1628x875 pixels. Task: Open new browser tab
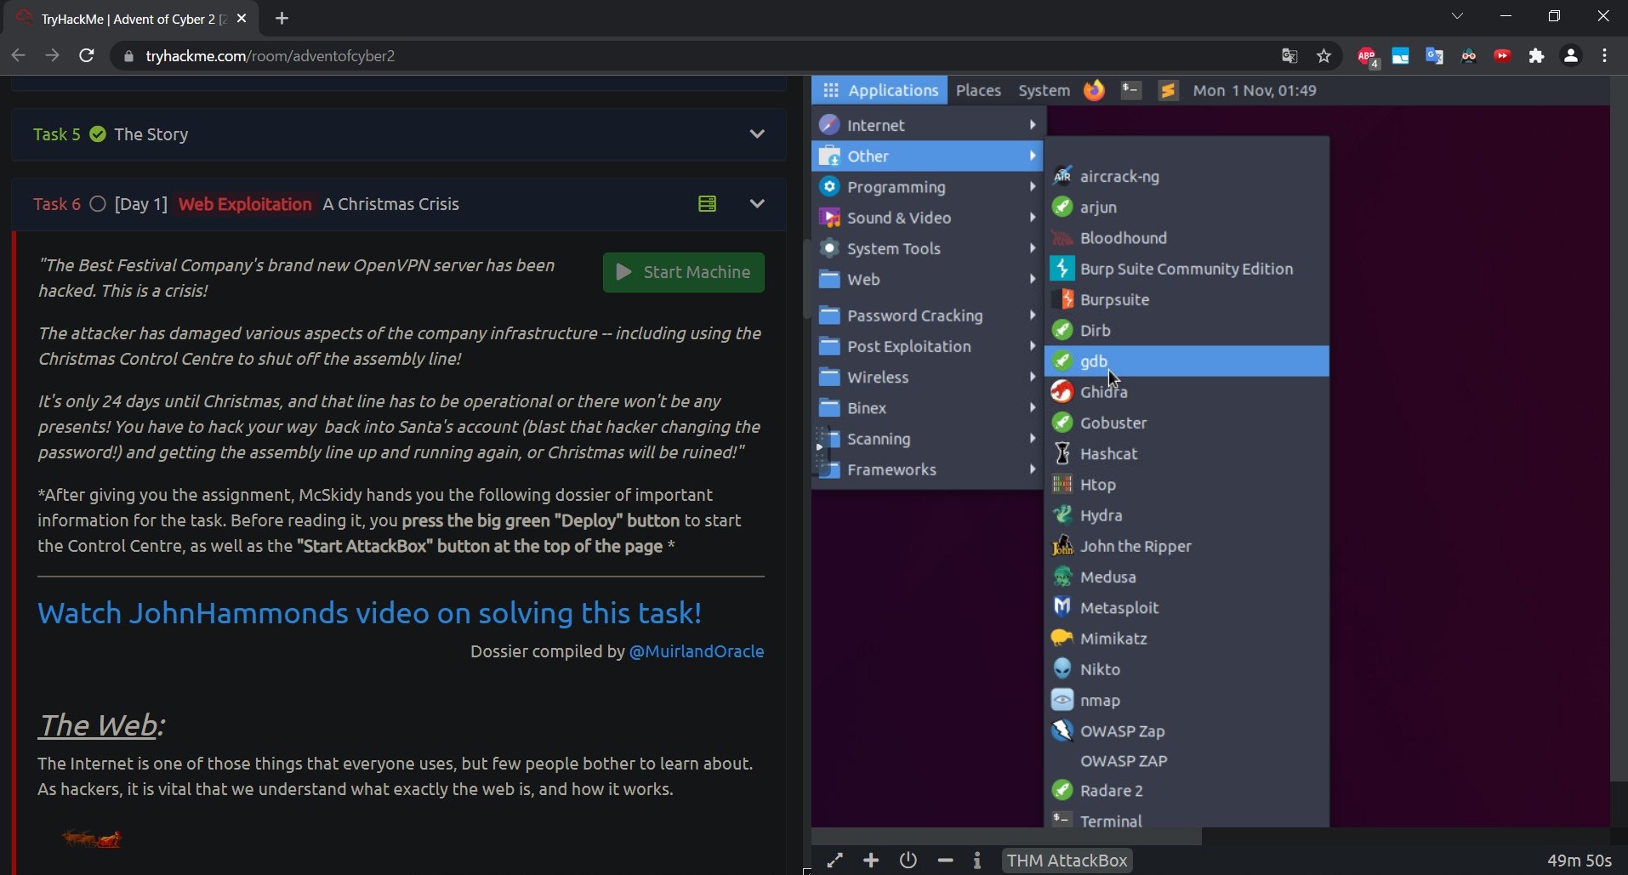(x=282, y=18)
